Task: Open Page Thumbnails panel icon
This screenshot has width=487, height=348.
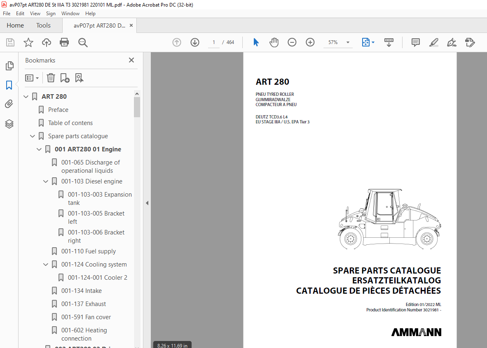Action: pyautogui.click(x=9, y=66)
